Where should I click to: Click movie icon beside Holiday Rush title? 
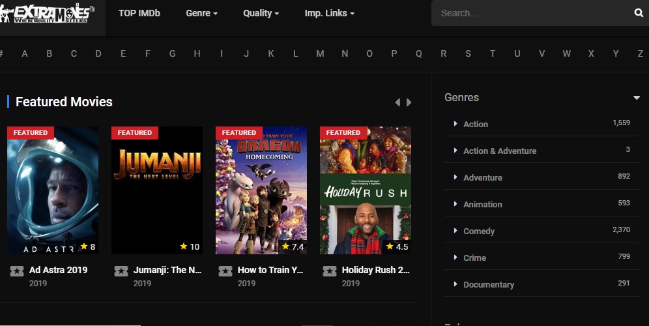tap(330, 271)
